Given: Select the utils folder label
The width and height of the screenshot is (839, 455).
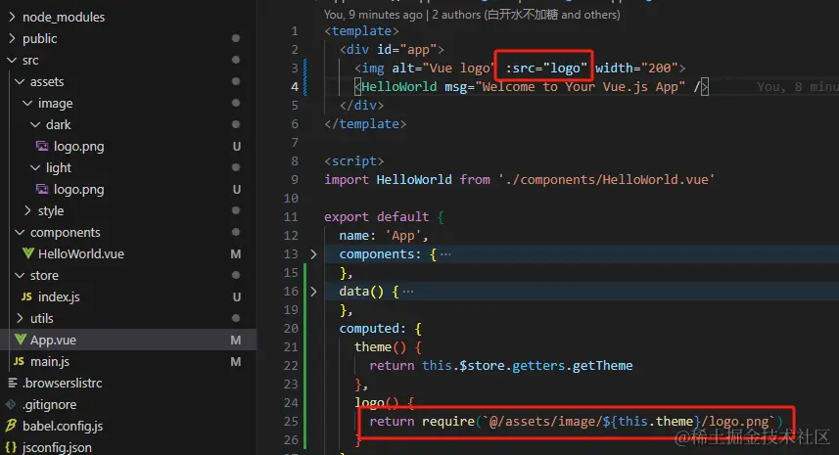Looking at the screenshot, I should pos(42,319).
